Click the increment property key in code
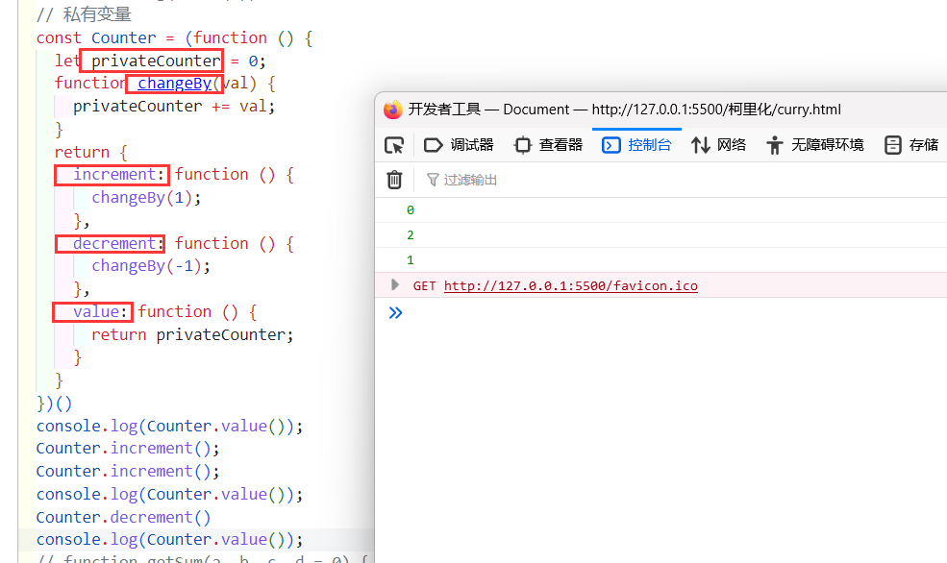Viewport: 947px width, 563px height. [x=114, y=175]
